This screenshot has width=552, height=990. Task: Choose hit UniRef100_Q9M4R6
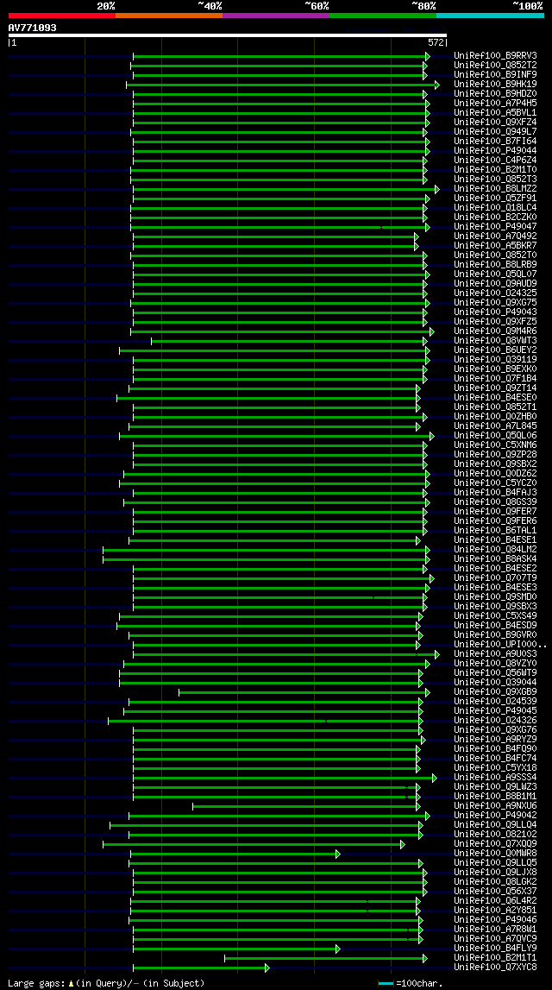[495, 331]
